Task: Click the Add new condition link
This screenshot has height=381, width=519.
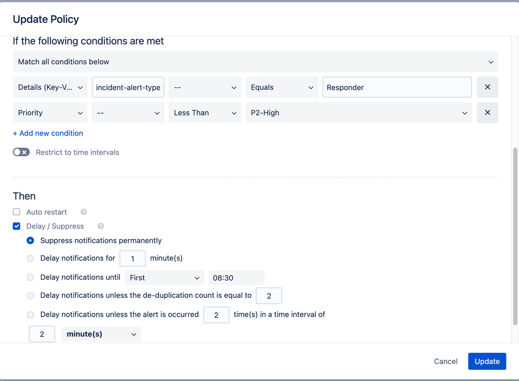Action: pyautogui.click(x=48, y=133)
